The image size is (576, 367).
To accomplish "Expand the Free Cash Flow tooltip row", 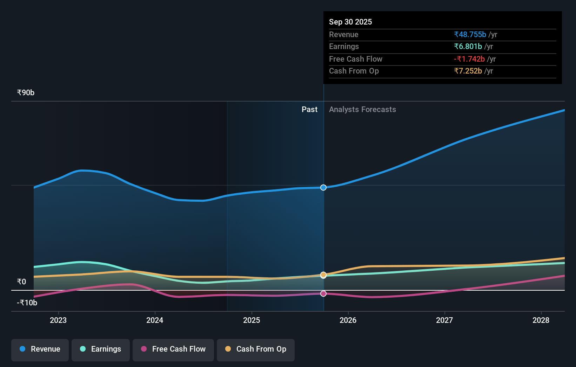I will pos(356,59).
